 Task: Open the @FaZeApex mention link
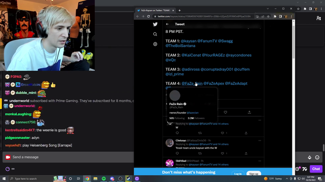[214, 83]
